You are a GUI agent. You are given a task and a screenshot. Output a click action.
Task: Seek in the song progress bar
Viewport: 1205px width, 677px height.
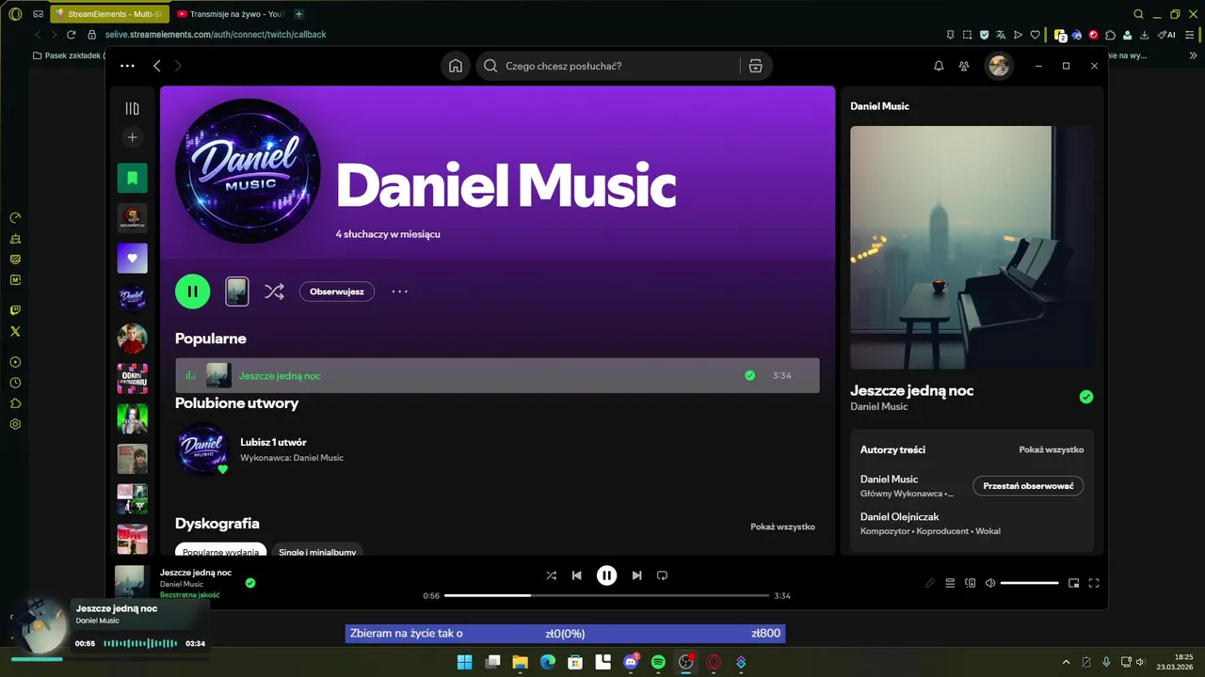pos(607,595)
